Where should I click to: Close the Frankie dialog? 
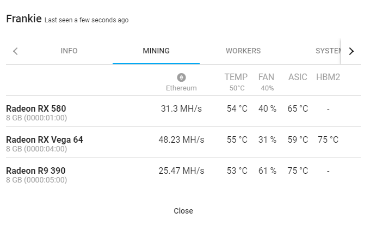click(x=183, y=211)
